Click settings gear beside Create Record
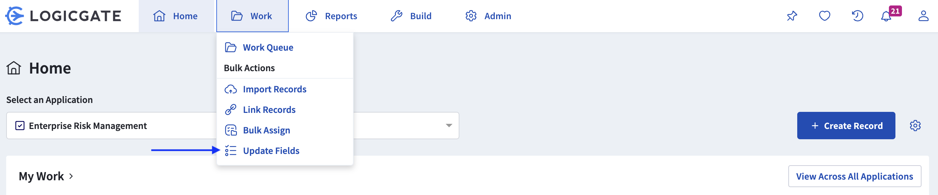Image resolution: width=938 pixels, height=195 pixels. point(915,126)
